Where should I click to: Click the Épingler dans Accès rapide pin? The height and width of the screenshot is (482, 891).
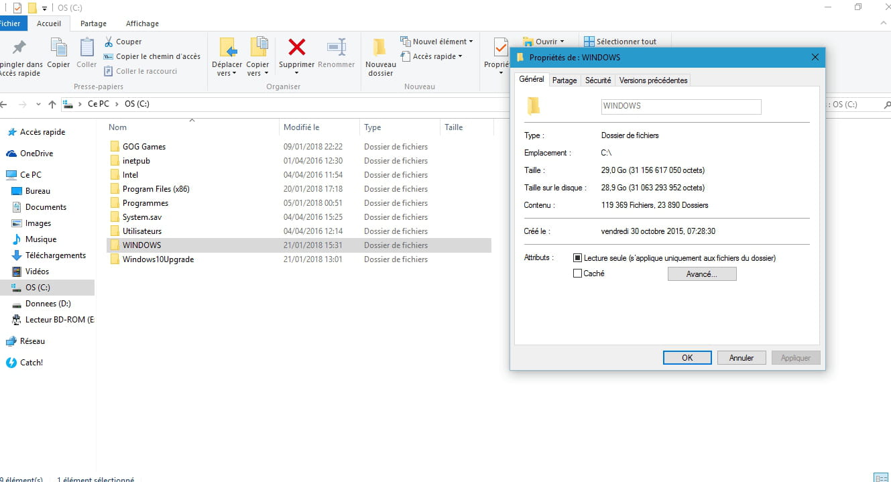(x=19, y=57)
